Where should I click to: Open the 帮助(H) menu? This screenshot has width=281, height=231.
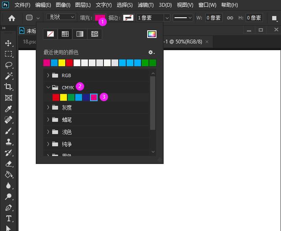click(229, 5)
